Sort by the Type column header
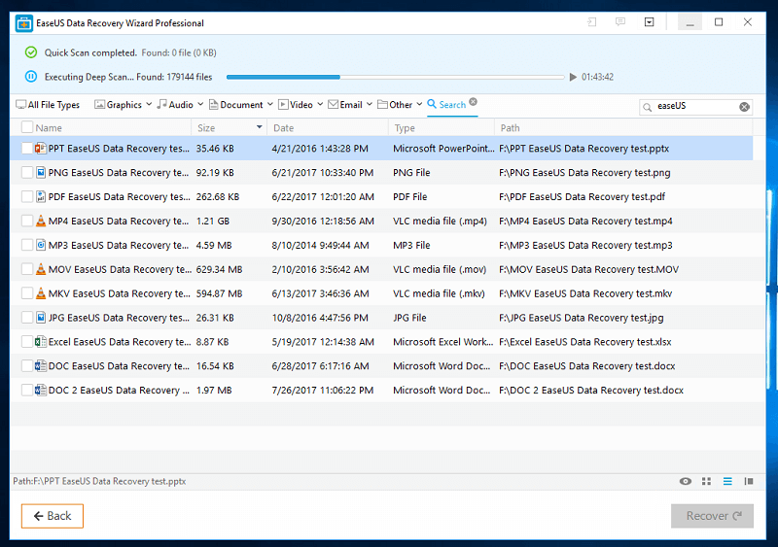Viewport: 778px width, 547px height. (x=405, y=128)
